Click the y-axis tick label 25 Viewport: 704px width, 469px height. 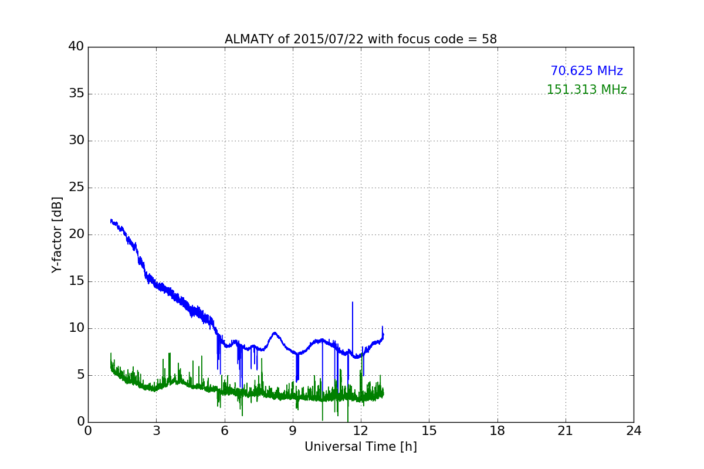coord(76,187)
